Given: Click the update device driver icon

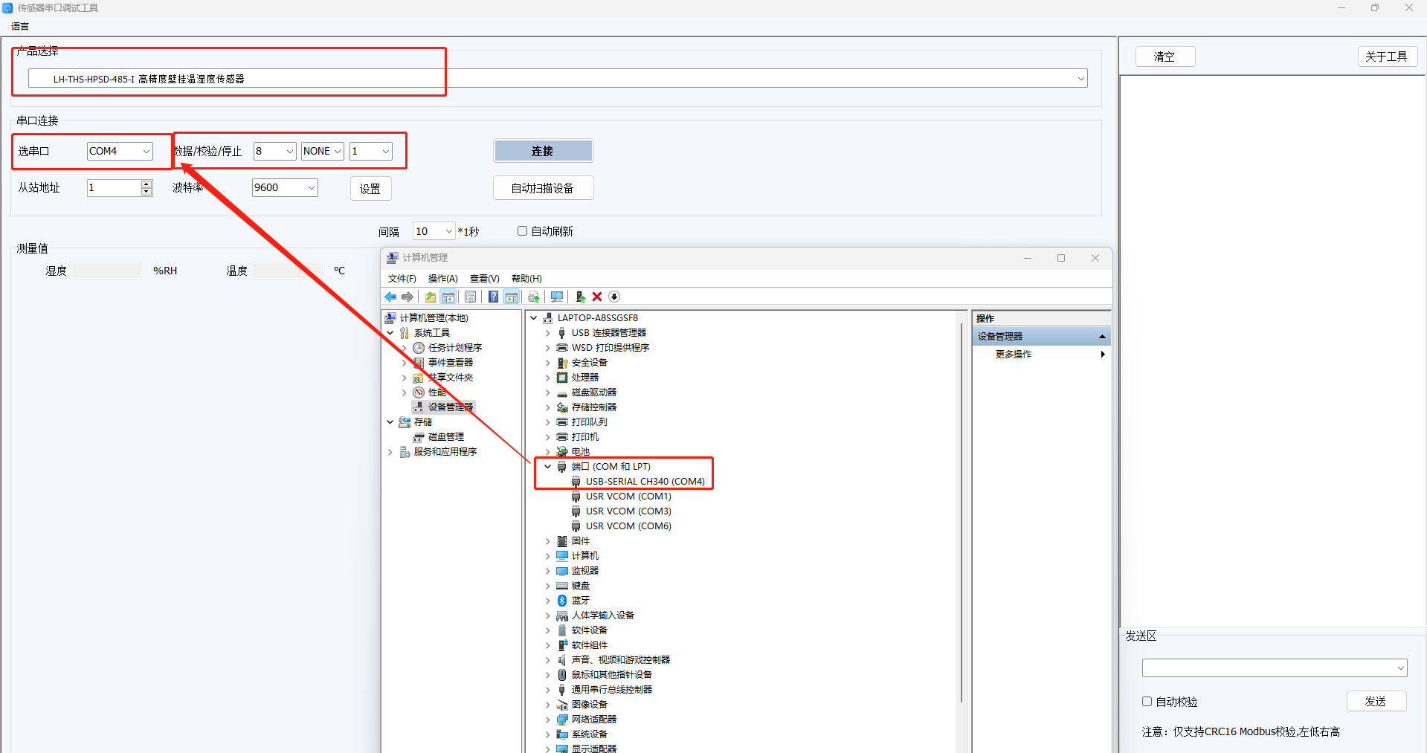Looking at the screenshot, I should (x=580, y=297).
